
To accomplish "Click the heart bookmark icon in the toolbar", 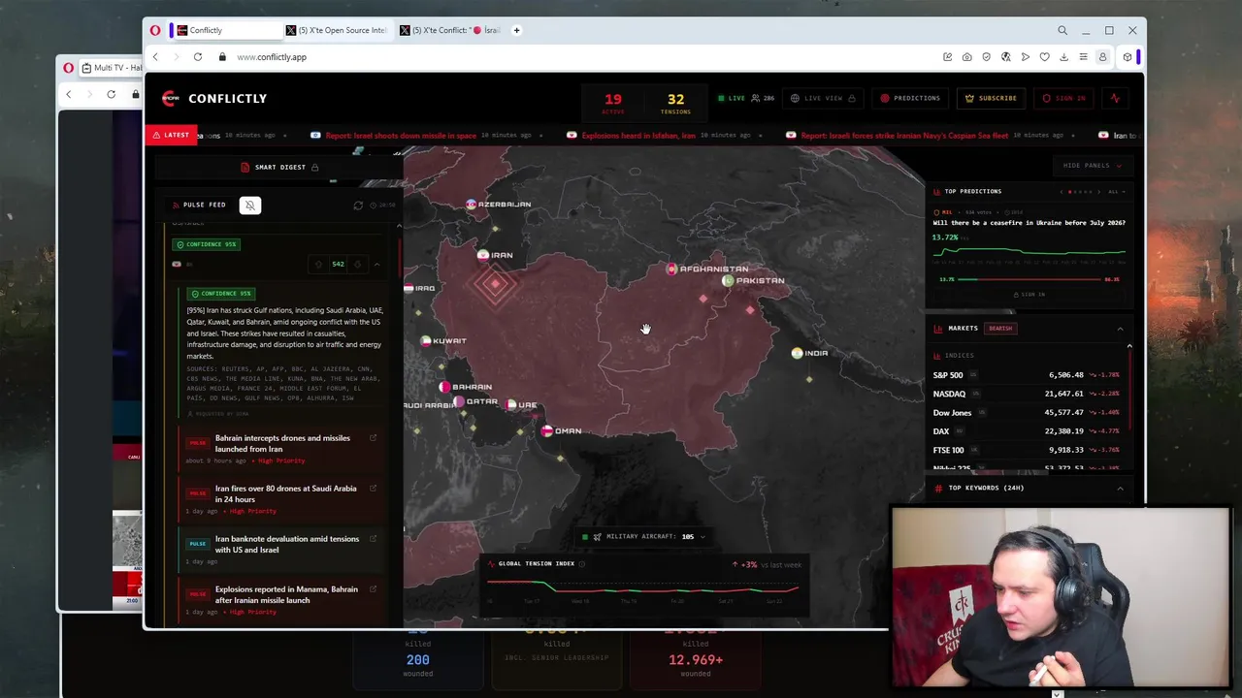I will (x=1044, y=57).
